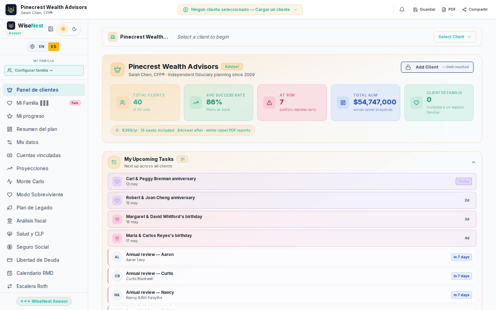
Task: Click the notifications bell icon
Action: coord(402,10)
